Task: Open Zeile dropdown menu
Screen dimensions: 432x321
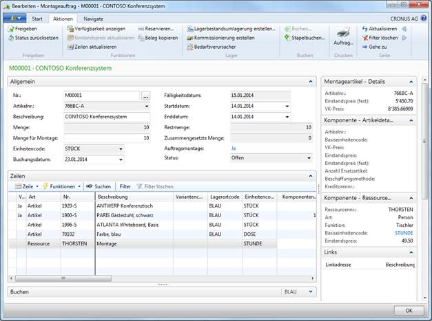Action: tap(27, 186)
